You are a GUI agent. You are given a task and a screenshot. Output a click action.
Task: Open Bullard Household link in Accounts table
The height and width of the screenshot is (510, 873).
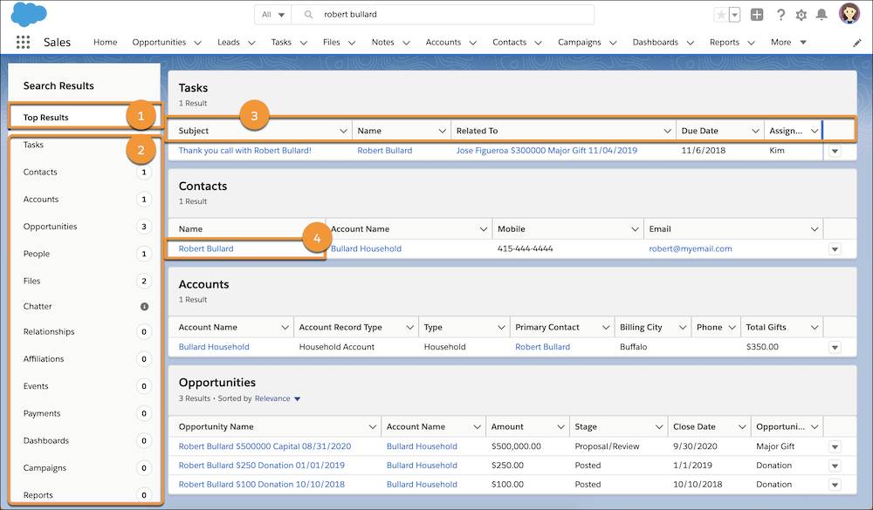214,346
